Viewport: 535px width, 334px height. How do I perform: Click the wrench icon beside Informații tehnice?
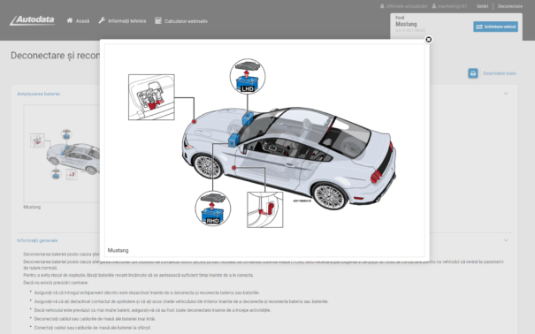tap(102, 20)
